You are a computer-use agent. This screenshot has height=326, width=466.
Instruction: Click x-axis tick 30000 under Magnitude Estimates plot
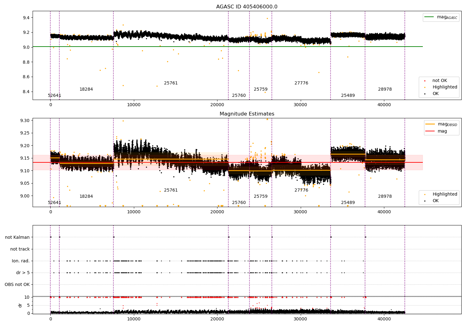[x=301, y=212]
